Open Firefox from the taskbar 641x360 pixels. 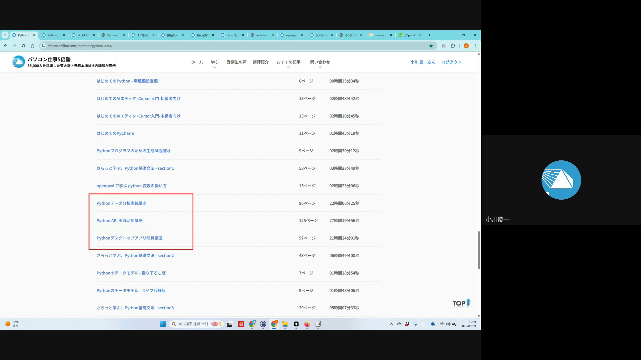(x=307, y=324)
